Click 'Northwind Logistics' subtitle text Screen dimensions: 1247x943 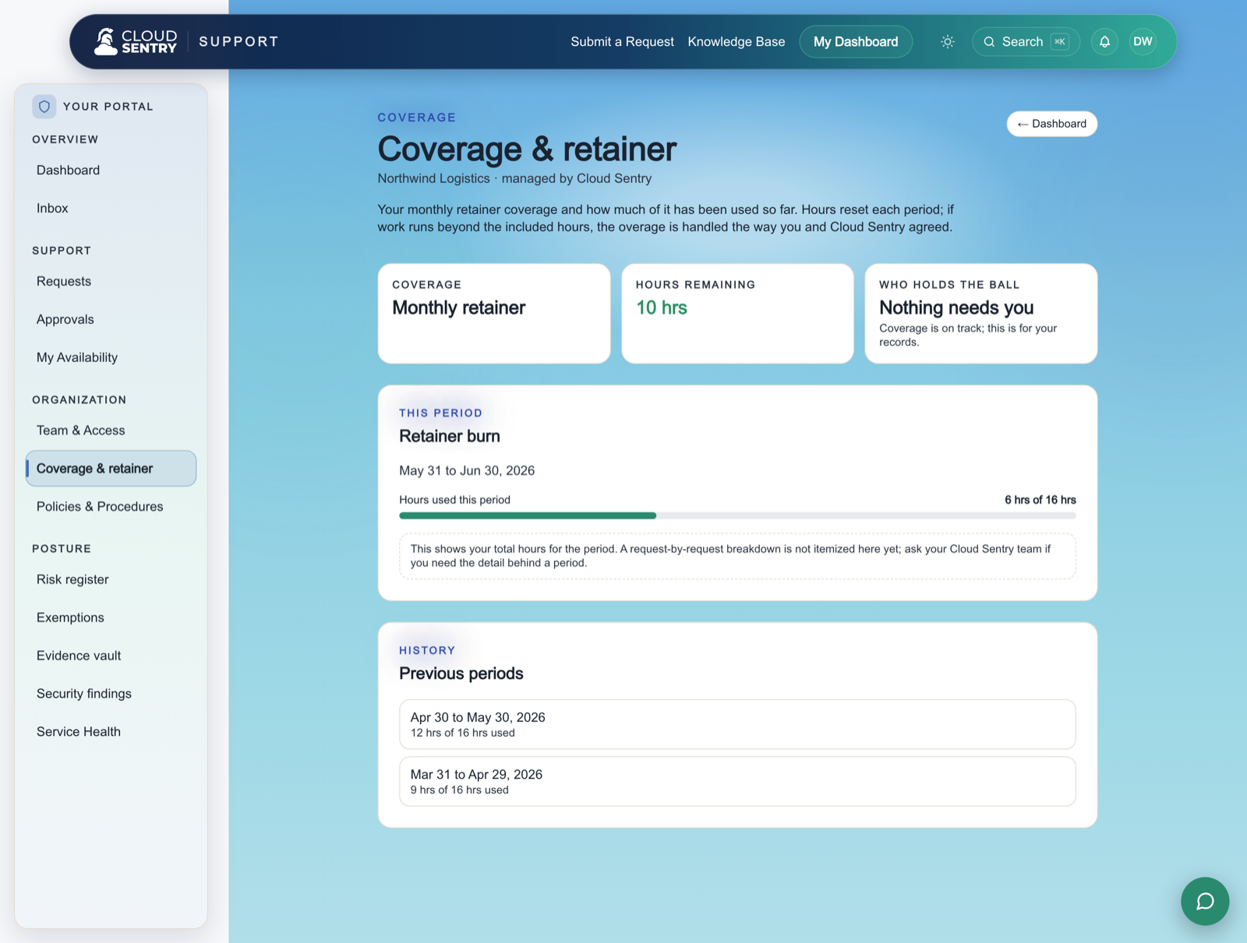pos(434,178)
